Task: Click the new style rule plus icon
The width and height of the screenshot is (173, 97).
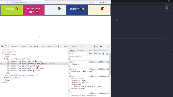Action: click(100, 54)
